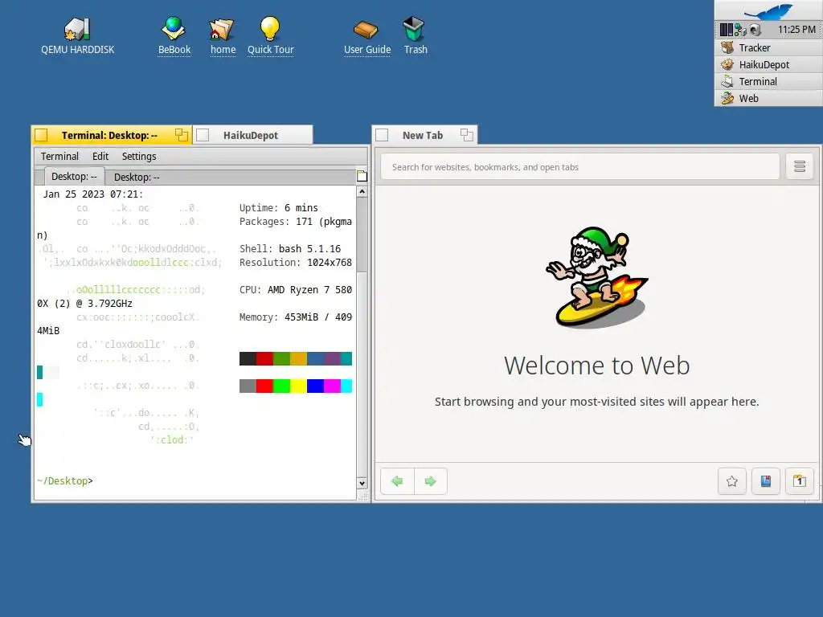Click the ProcessController tray icon
The width and height of the screenshot is (823, 617).
[x=726, y=30]
